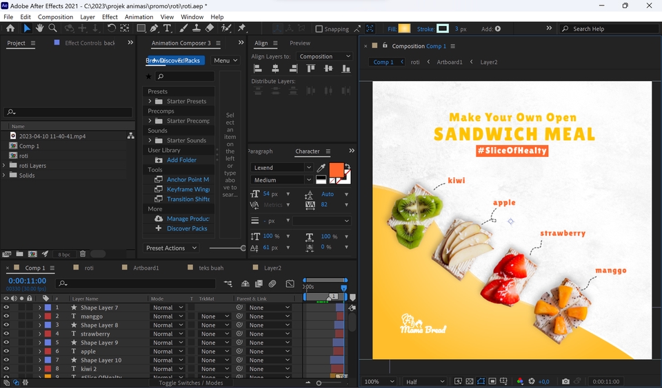
Task: Click the viewer snapshot camera icon
Action: [565, 381]
